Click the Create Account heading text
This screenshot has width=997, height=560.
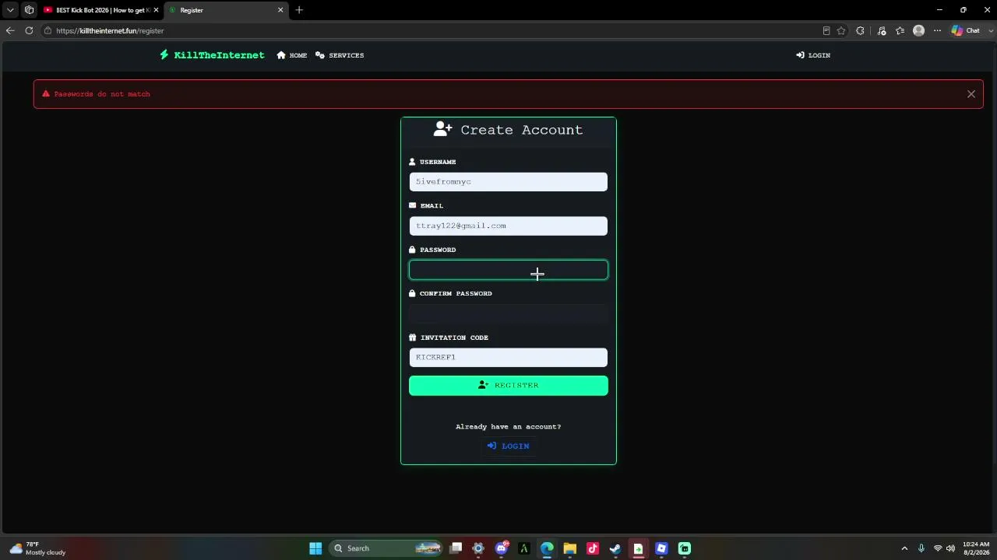click(x=521, y=130)
